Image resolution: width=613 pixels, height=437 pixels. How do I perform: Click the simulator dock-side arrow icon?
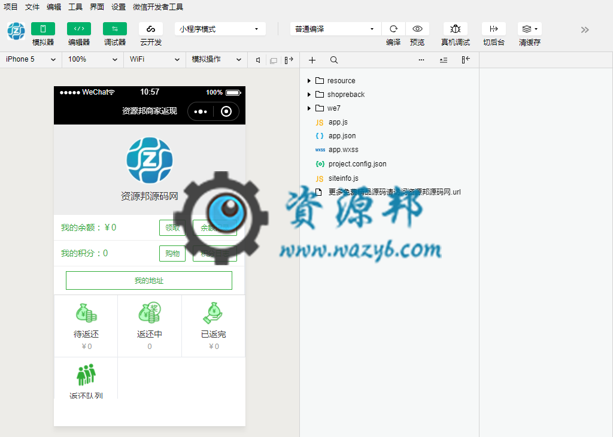coord(289,60)
